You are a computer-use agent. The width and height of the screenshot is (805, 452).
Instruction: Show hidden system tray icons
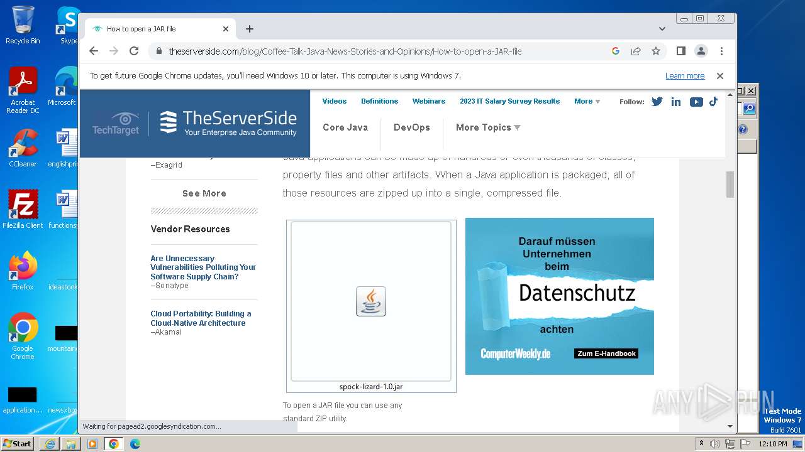click(x=702, y=443)
